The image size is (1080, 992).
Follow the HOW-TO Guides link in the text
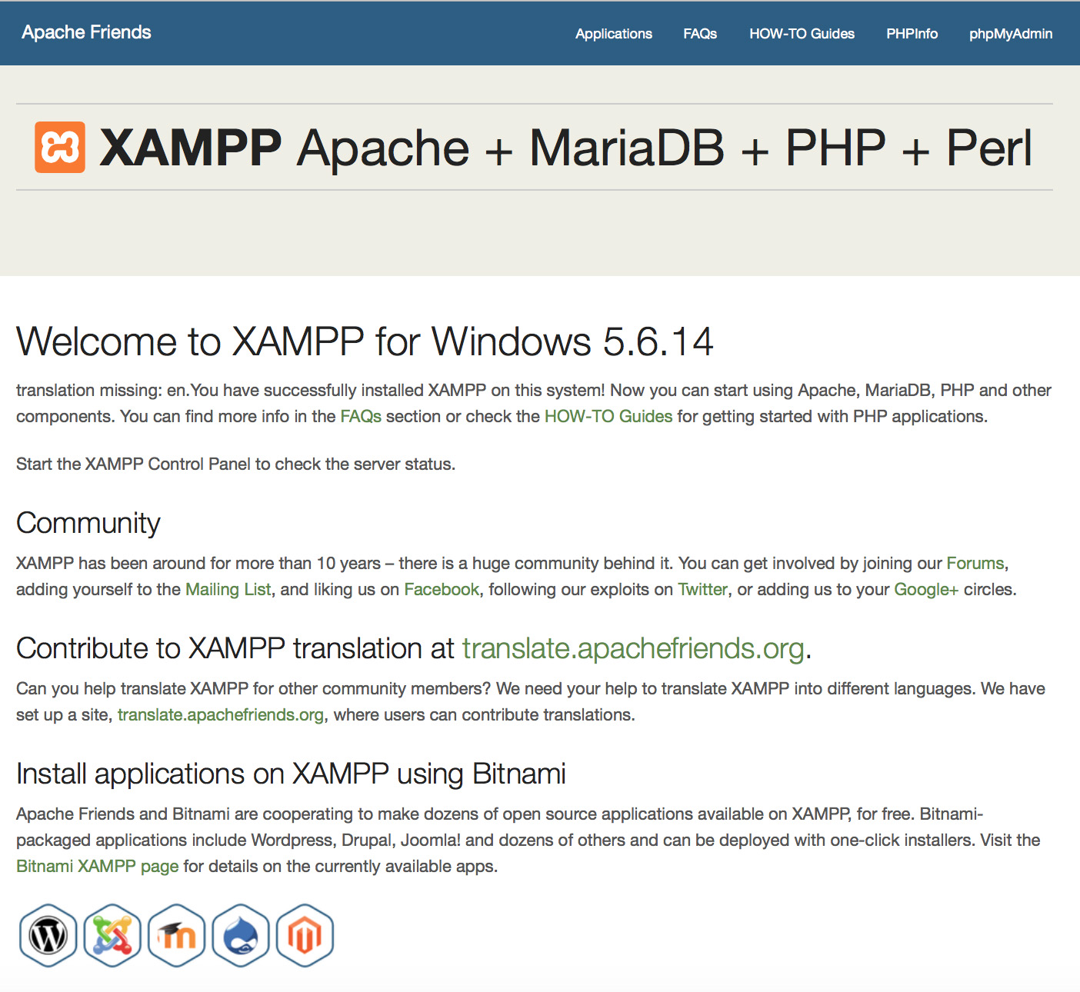point(607,416)
